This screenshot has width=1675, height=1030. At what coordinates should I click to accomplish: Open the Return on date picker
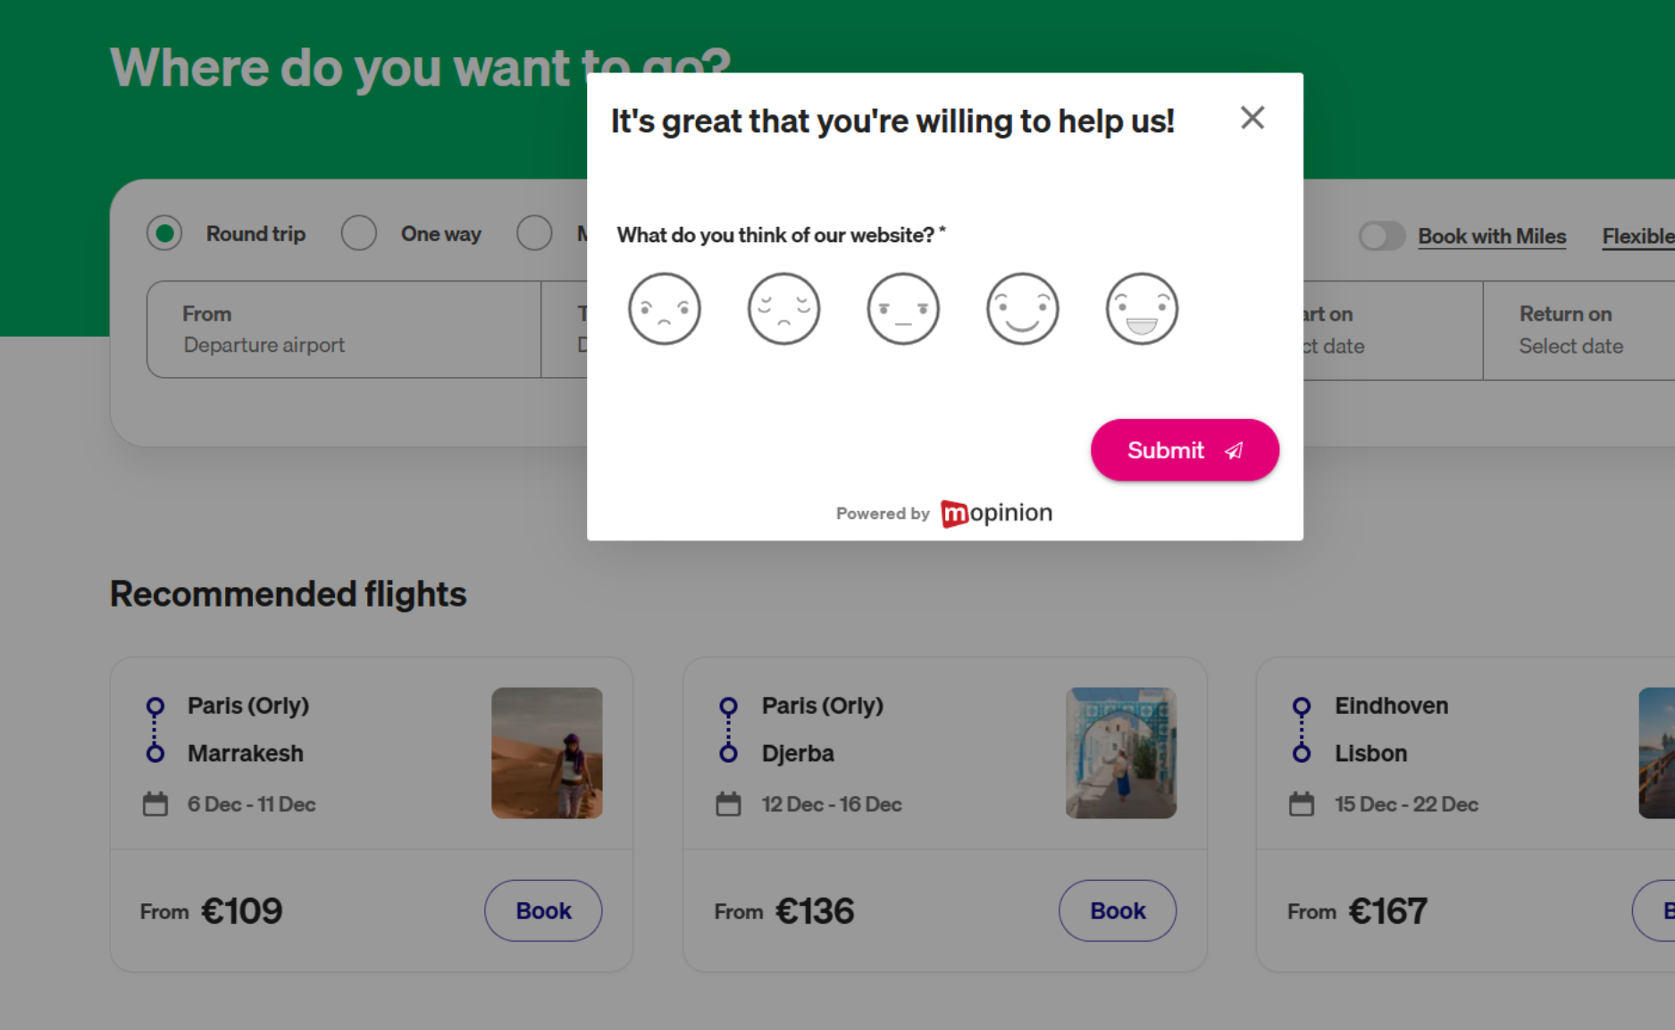click(x=1577, y=331)
